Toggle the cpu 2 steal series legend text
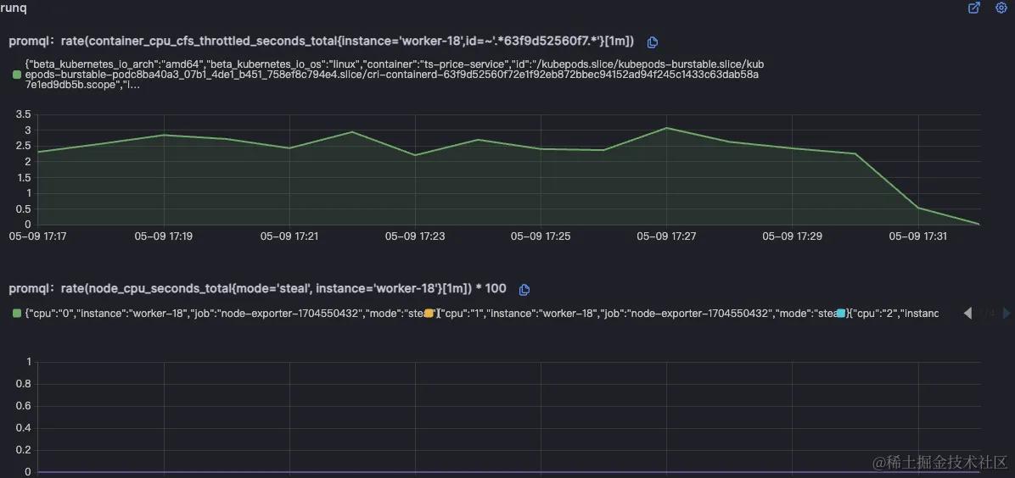The width and height of the screenshot is (1015, 478). [894, 313]
